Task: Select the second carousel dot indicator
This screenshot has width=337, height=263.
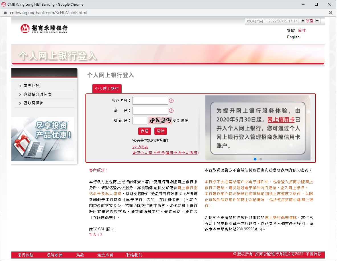Action: pos(261,159)
